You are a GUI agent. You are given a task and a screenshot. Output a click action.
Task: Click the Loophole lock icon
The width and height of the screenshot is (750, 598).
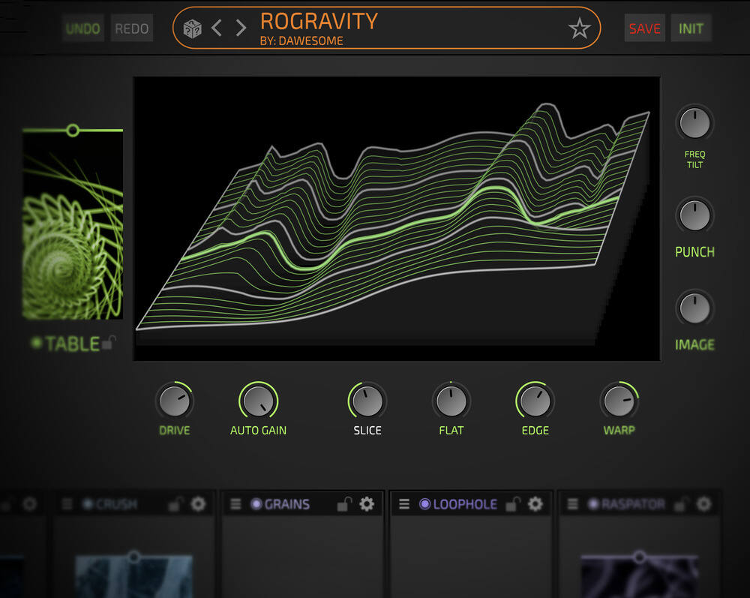(512, 504)
